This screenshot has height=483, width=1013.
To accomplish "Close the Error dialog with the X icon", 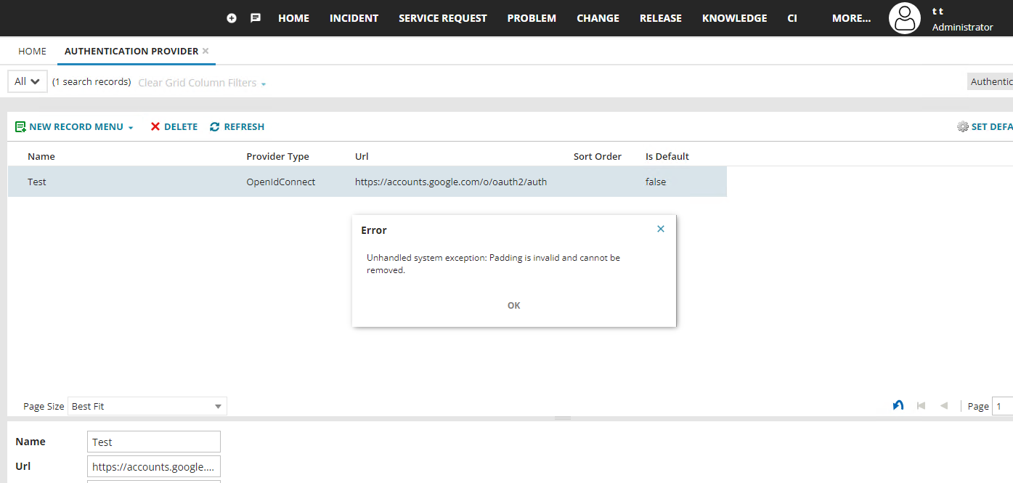I will (661, 229).
